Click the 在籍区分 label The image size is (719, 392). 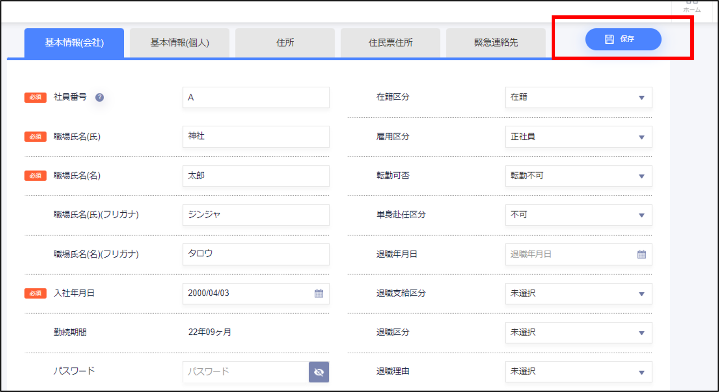(x=393, y=97)
